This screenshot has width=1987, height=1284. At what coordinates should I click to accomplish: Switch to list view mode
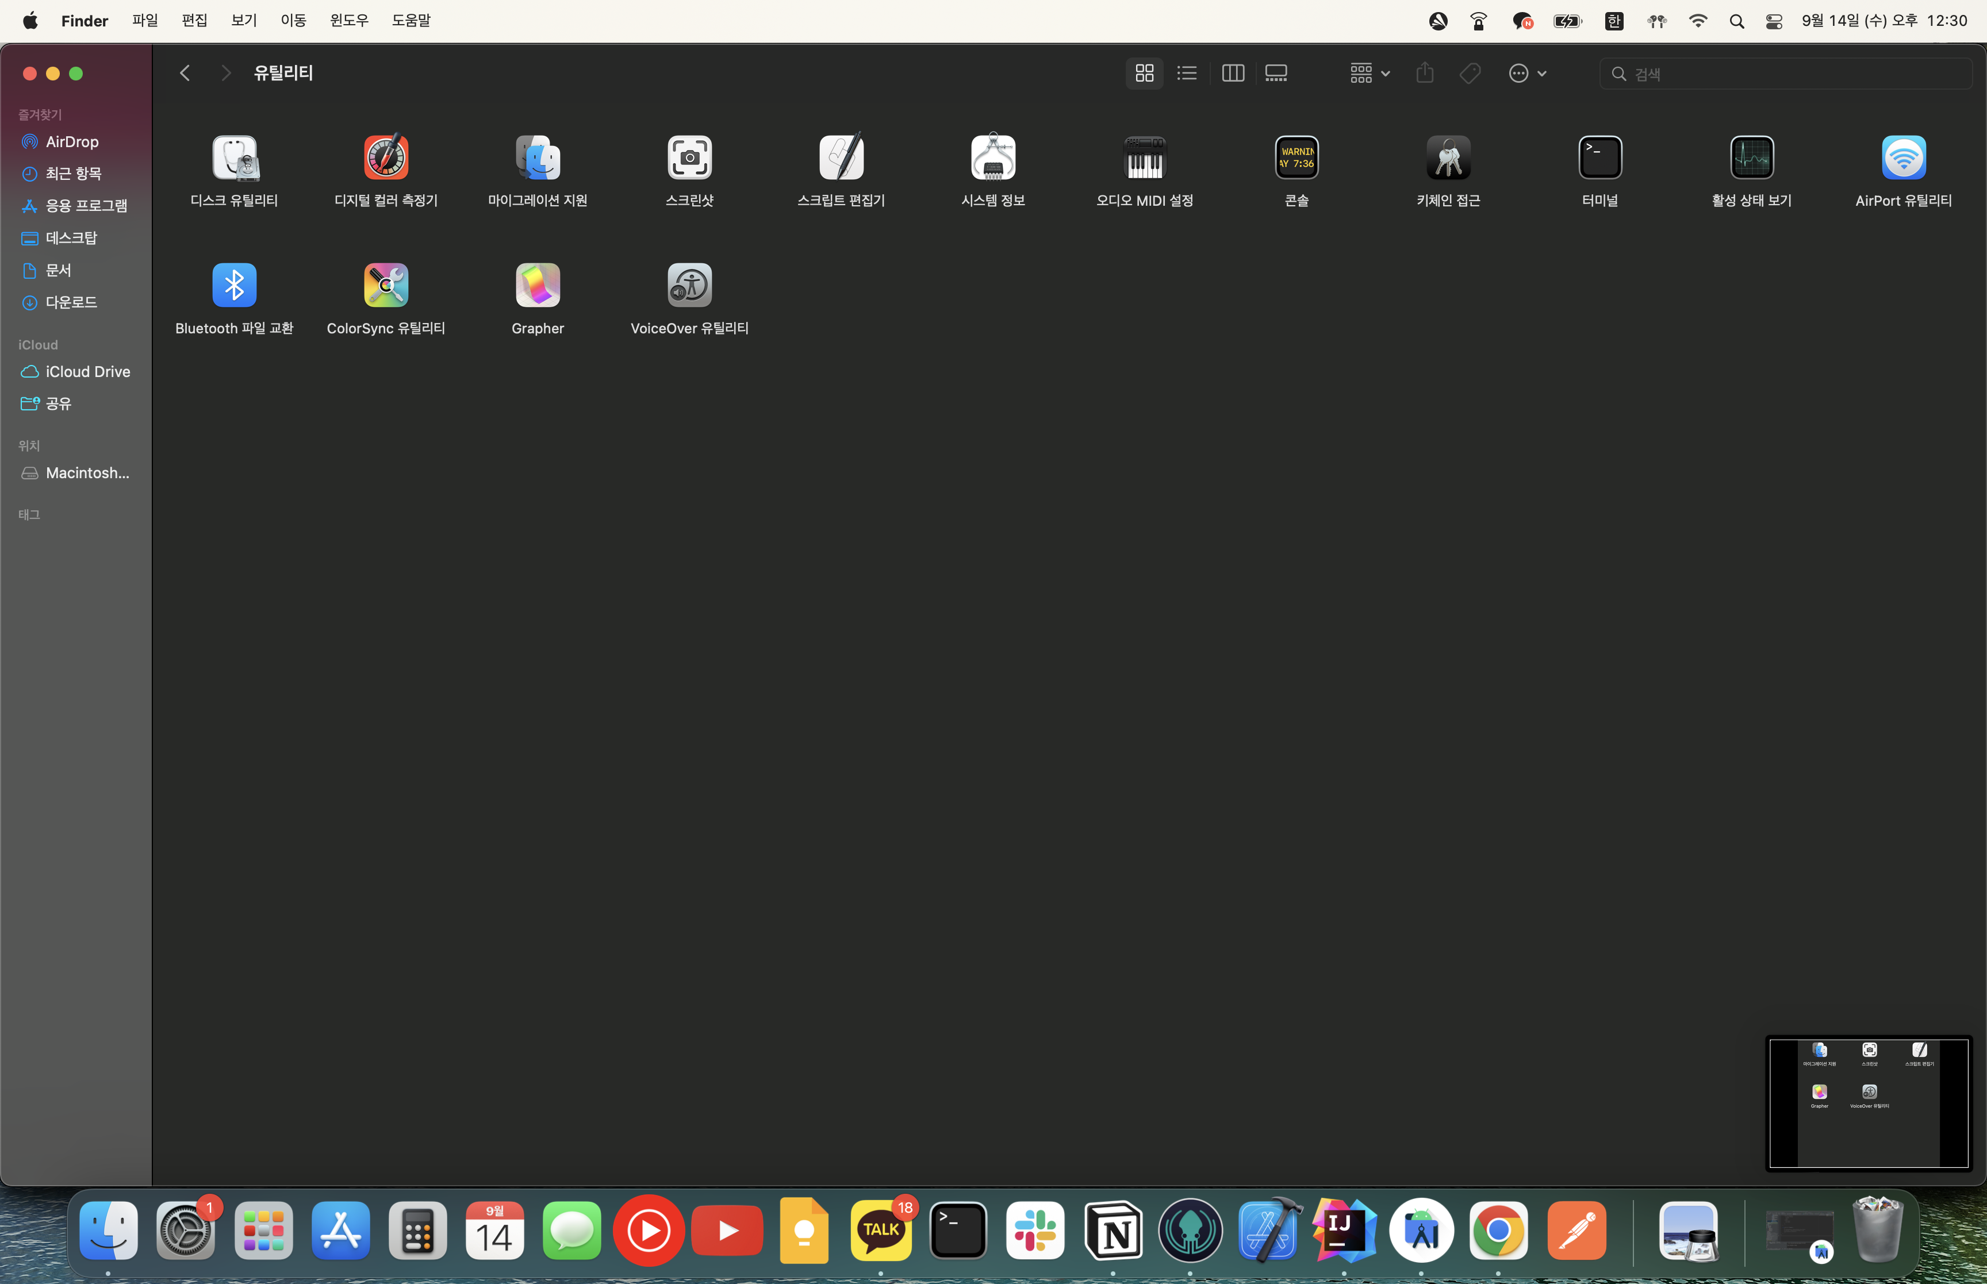pyautogui.click(x=1187, y=74)
